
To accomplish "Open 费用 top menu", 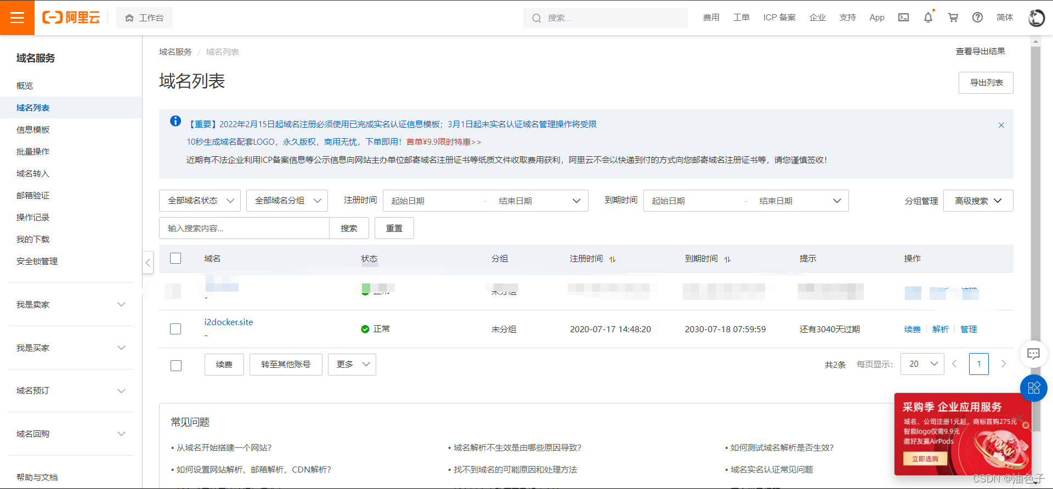I will [x=711, y=18].
